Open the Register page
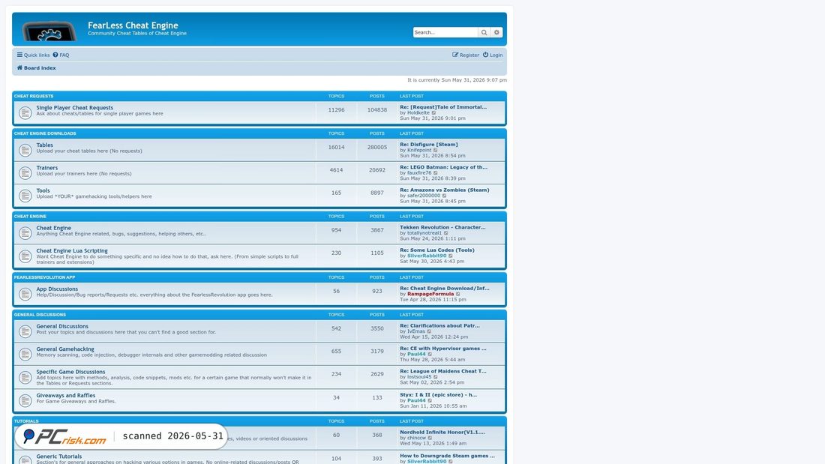 point(466,55)
